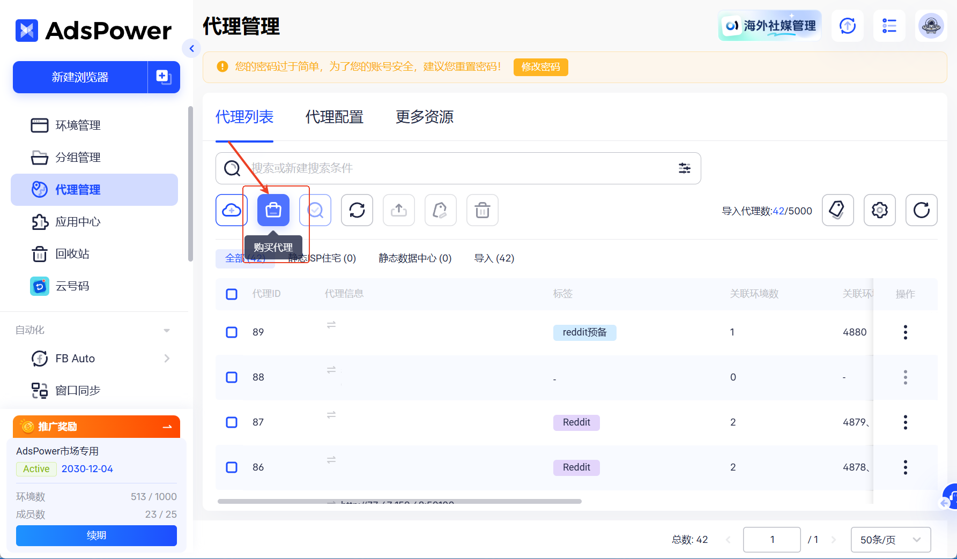Click the 续期 renewal button

point(96,535)
